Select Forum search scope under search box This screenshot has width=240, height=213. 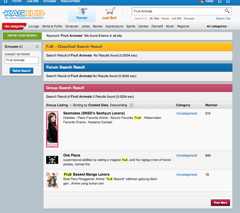coord(165,19)
